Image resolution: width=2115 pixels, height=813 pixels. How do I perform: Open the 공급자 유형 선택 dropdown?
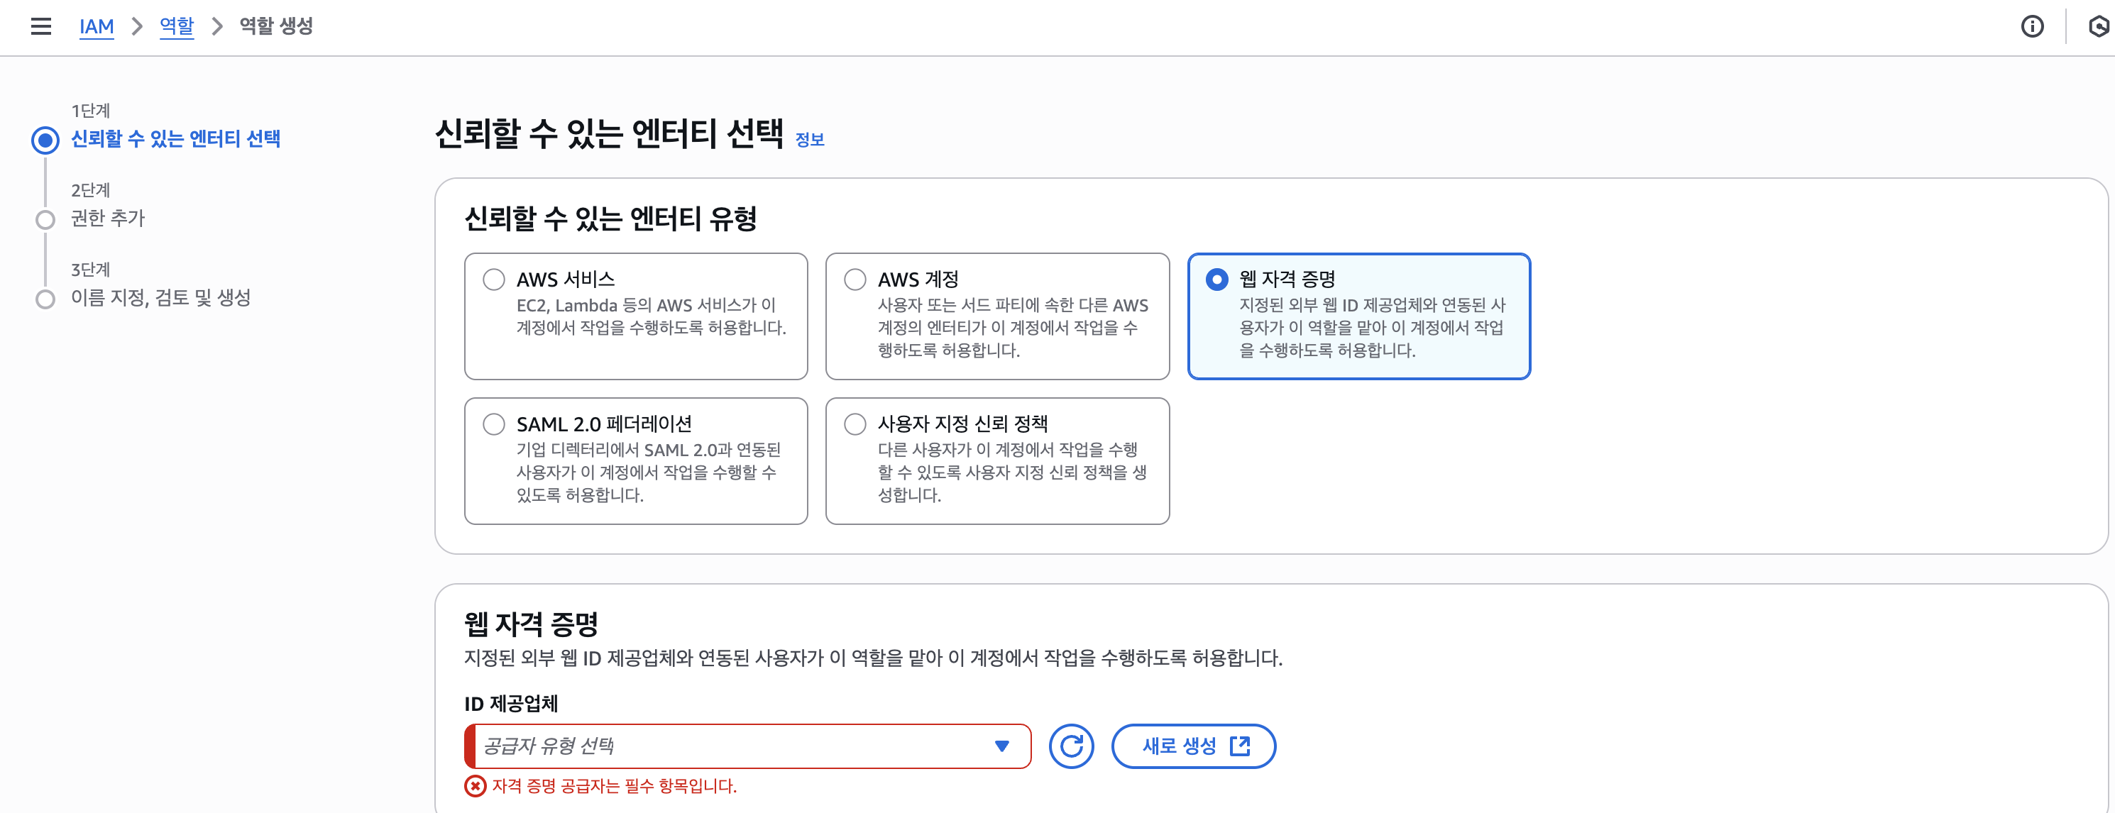[731, 746]
